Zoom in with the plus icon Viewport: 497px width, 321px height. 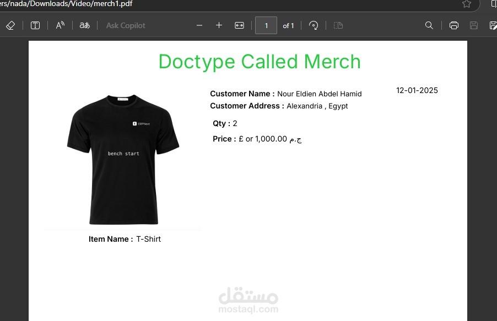click(x=219, y=25)
